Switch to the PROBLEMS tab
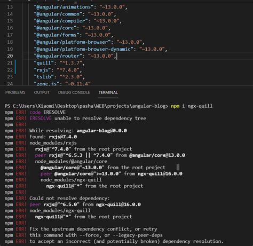The height and width of the screenshot is (246, 253). [x=15, y=92]
